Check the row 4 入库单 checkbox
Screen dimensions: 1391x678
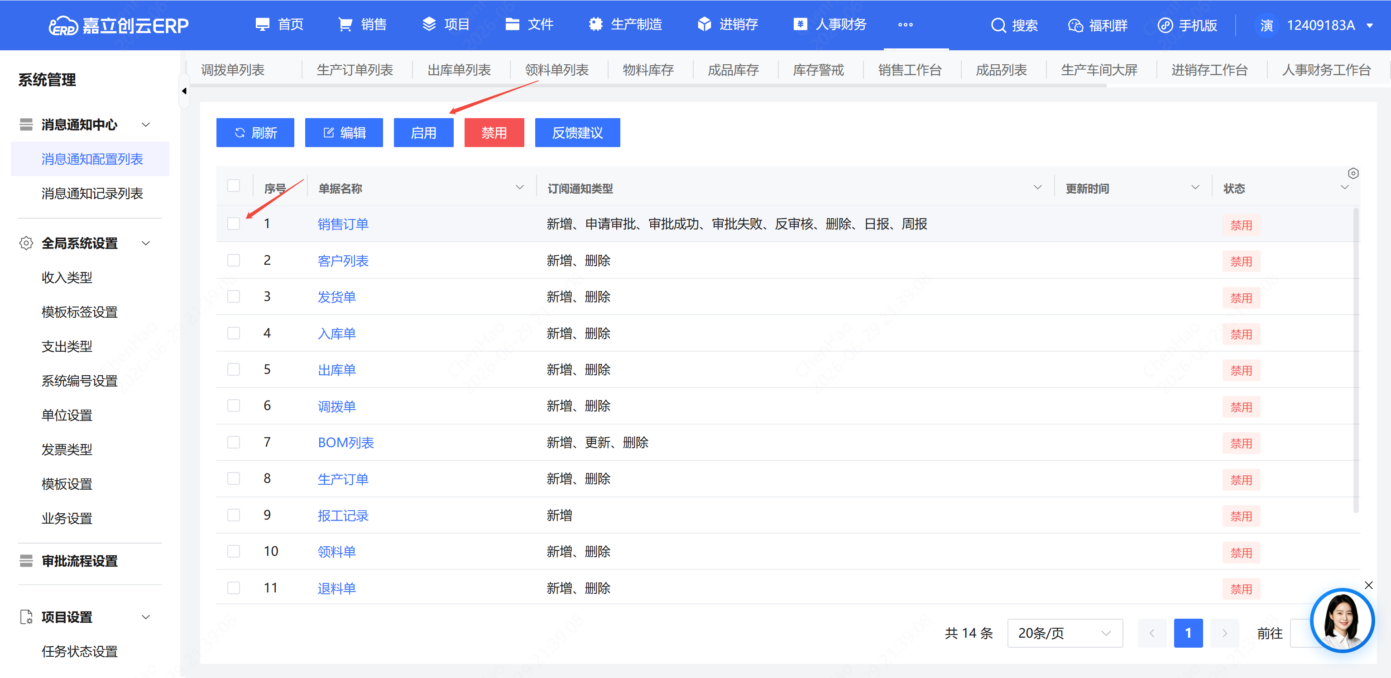point(234,333)
